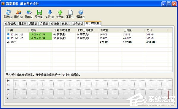Switch to the 日报表 tab
This screenshot has width=178, height=109.
(23, 24)
